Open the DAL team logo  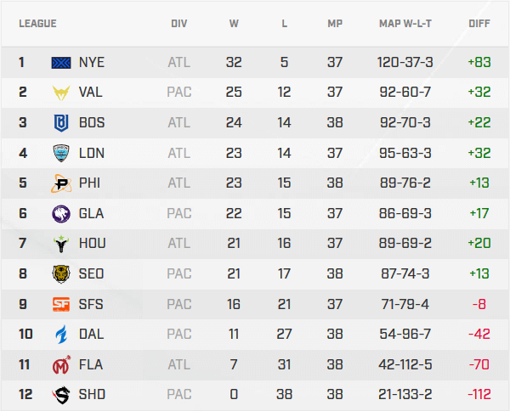[62, 335]
